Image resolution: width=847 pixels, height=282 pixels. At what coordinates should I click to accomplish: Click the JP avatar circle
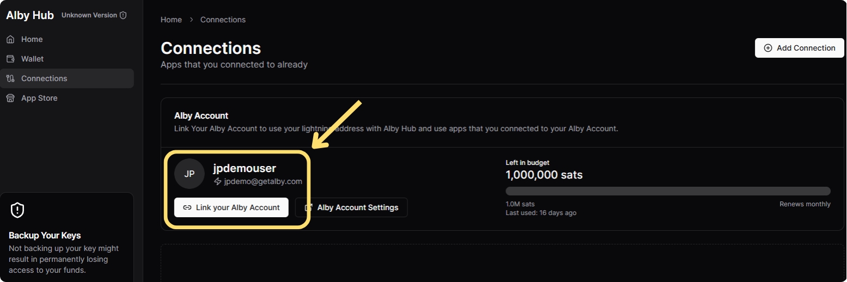tap(190, 174)
